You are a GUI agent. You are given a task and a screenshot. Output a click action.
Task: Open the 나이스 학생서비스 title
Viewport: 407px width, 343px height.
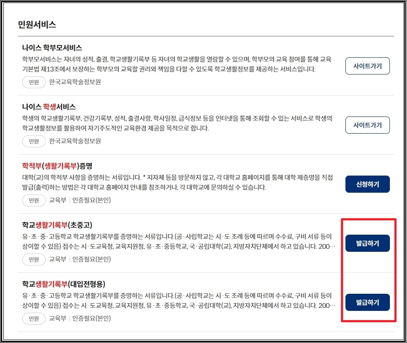pos(49,107)
